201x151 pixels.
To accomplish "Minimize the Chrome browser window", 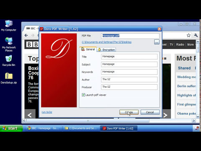I will (x=181, y=24).
